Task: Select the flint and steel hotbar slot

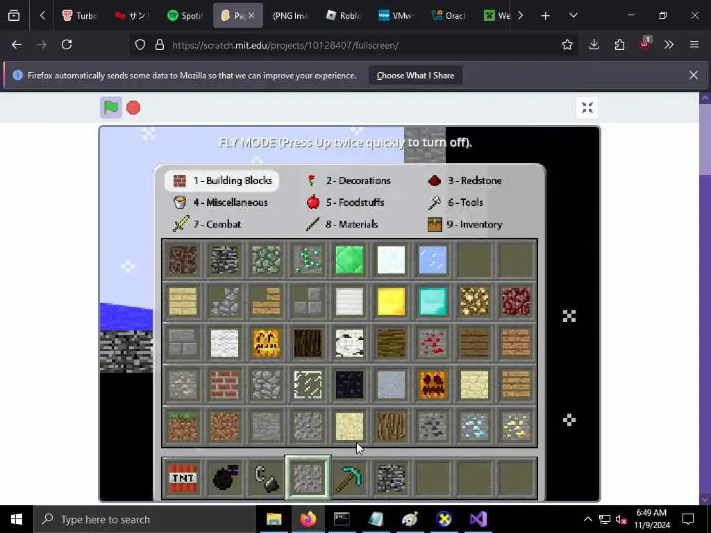Action: [266, 478]
